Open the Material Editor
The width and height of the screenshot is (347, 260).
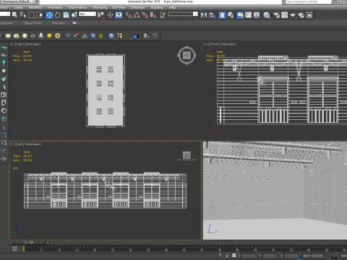(x=267, y=15)
